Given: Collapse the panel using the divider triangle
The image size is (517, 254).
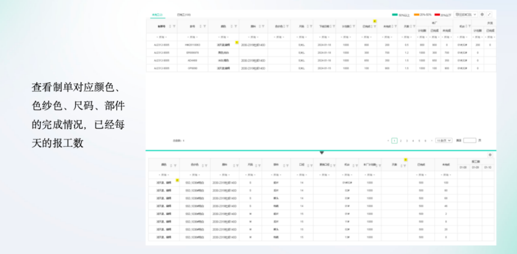Looking at the screenshot, I should 321,152.
